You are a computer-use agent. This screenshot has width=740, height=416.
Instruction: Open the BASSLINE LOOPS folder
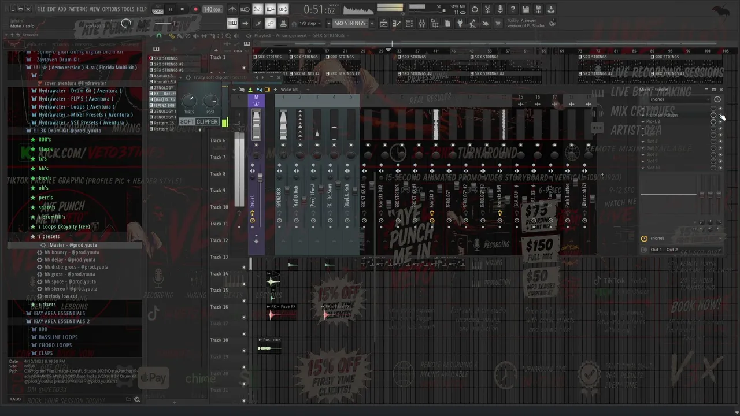[58, 337]
